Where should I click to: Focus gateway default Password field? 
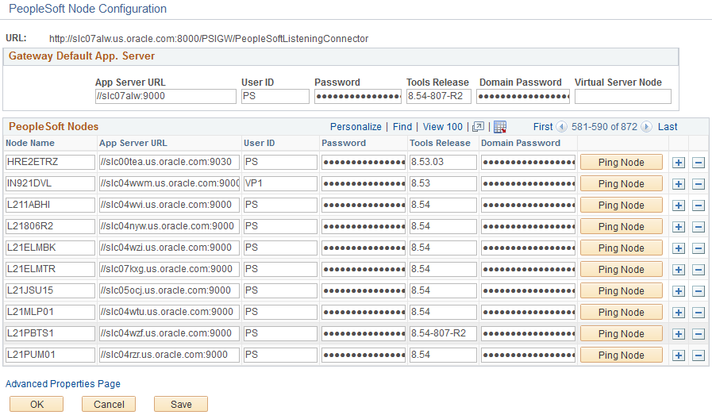click(358, 96)
